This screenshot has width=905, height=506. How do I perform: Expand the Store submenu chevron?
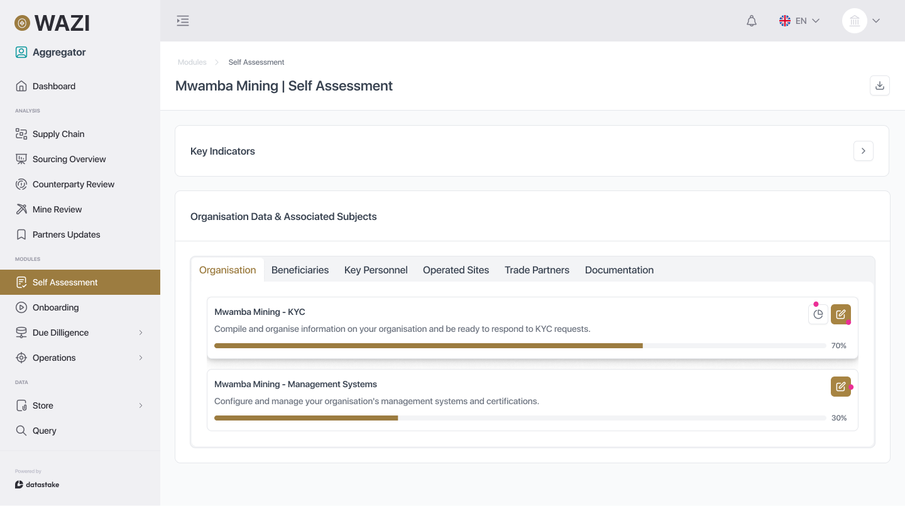tap(141, 405)
